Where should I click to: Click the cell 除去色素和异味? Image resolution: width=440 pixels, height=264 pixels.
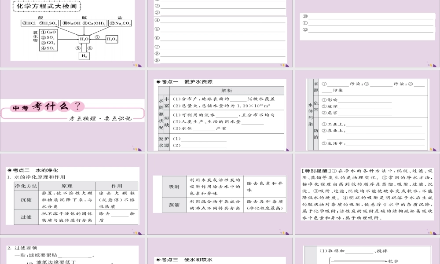tap(264, 187)
